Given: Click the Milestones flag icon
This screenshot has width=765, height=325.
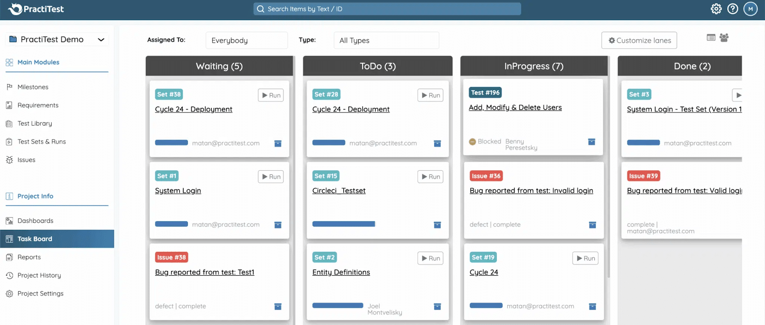Looking at the screenshot, I should coord(9,87).
